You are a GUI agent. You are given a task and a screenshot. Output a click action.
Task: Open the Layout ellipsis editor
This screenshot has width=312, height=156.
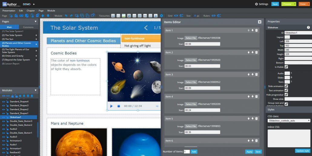click(x=287, y=37)
